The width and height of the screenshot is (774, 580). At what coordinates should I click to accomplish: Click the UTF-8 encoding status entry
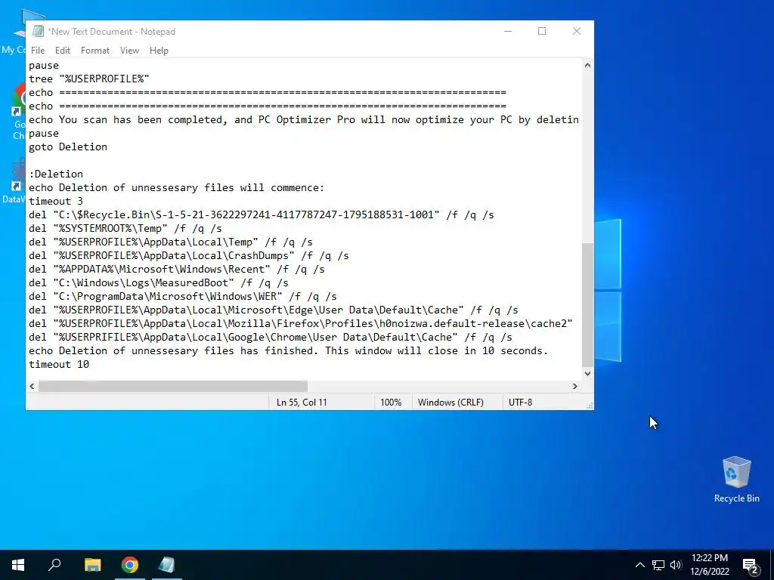(520, 403)
